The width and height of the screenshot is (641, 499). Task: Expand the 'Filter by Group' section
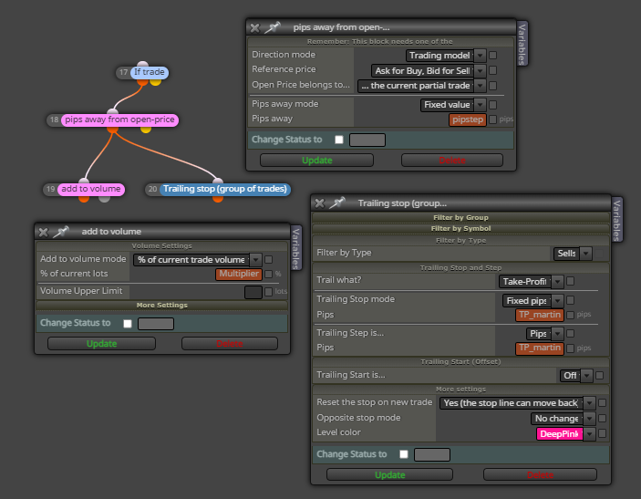460,218
